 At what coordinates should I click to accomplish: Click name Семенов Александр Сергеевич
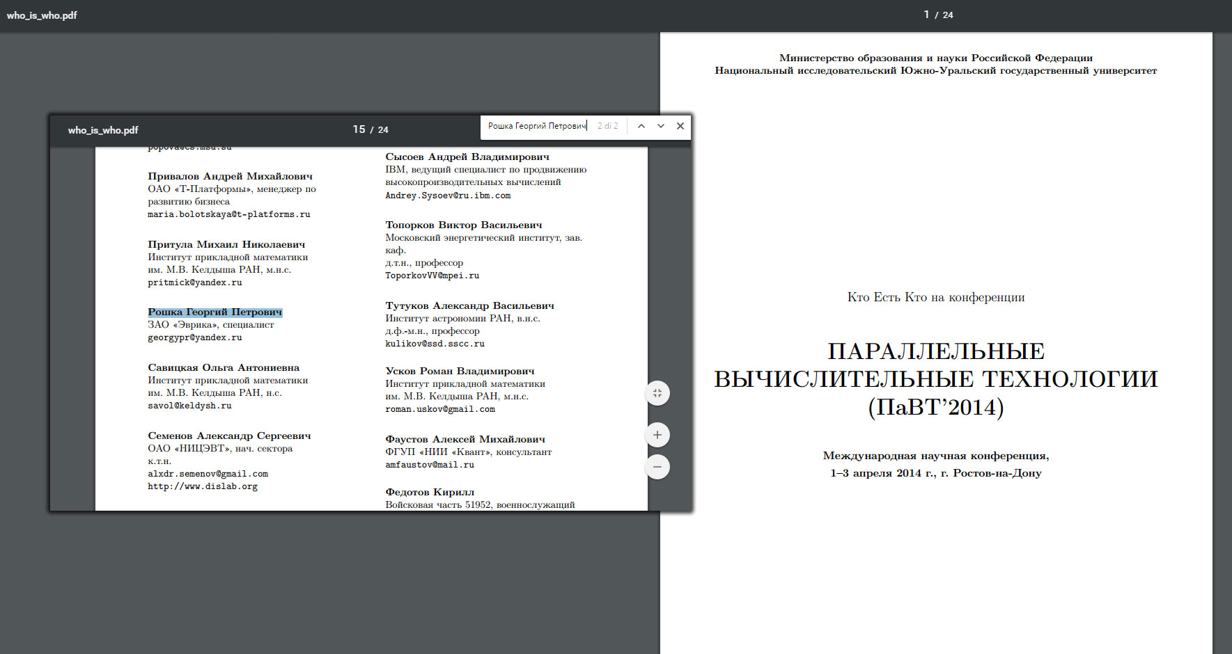(x=229, y=436)
